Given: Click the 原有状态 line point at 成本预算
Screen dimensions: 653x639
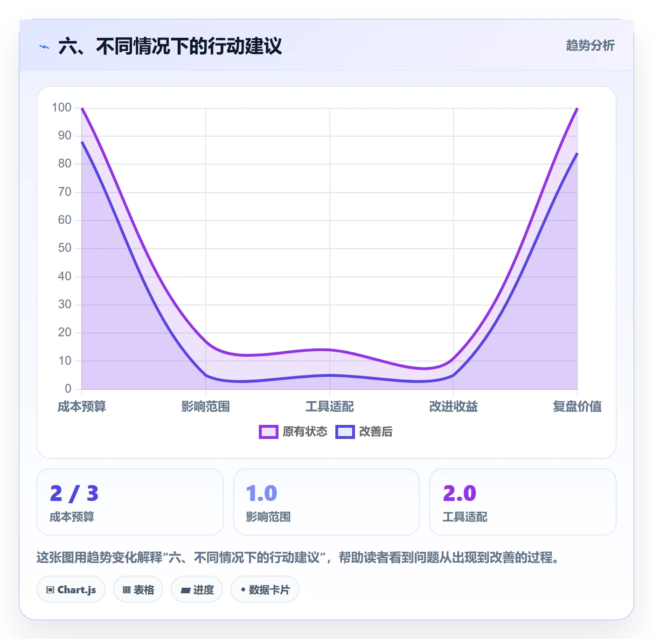Looking at the screenshot, I should point(82,108).
